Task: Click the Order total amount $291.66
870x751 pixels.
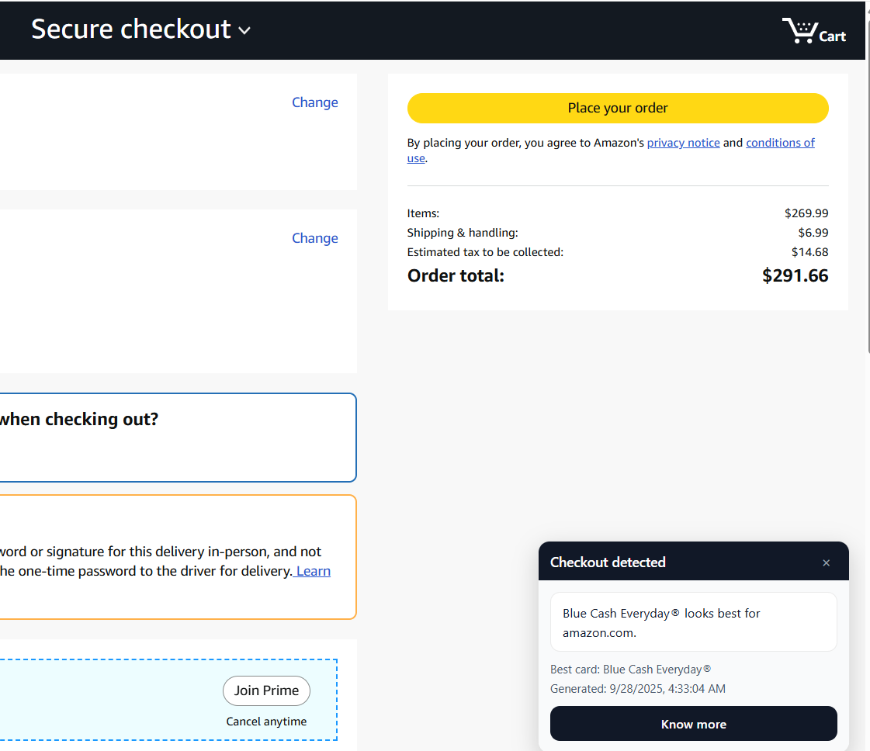Action: pos(795,275)
